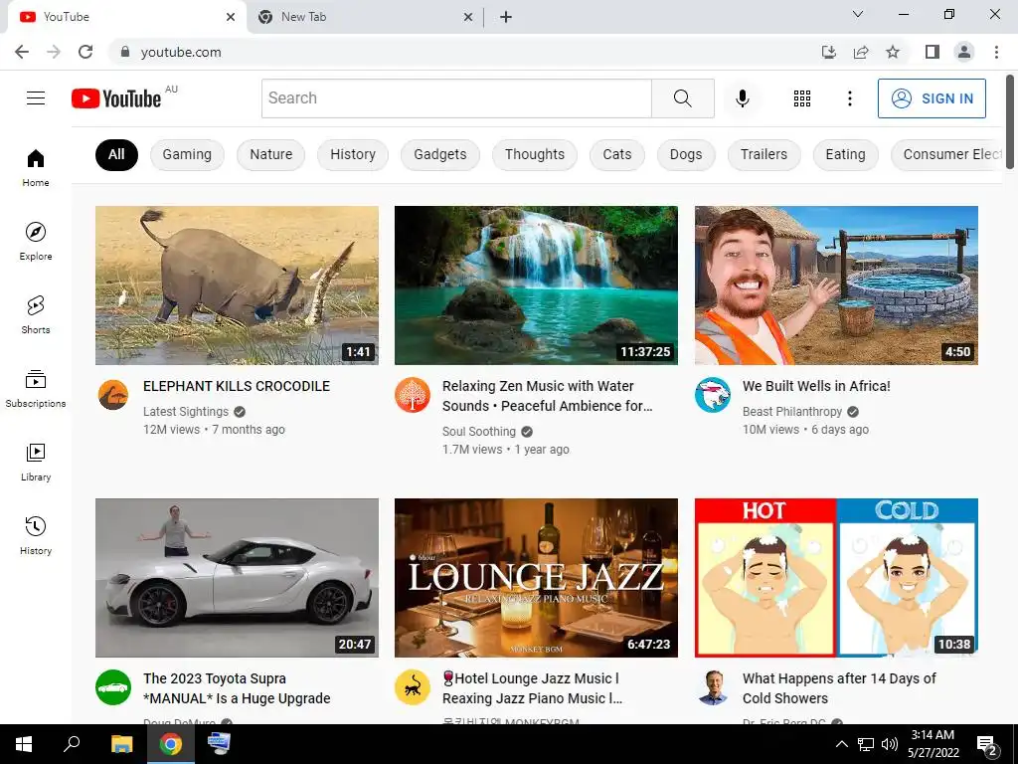Open the waterfall thumbnail
Viewport: 1018px width, 764px height.
pyautogui.click(x=536, y=286)
